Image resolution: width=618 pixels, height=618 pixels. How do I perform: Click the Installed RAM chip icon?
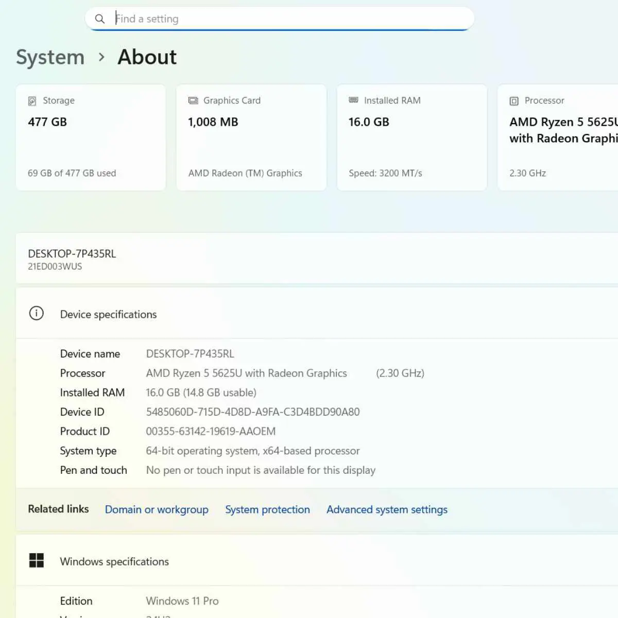[x=353, y=100]
